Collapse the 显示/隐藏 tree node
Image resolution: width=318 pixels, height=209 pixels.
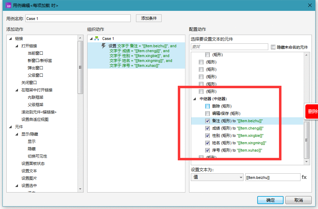point(17,134)
